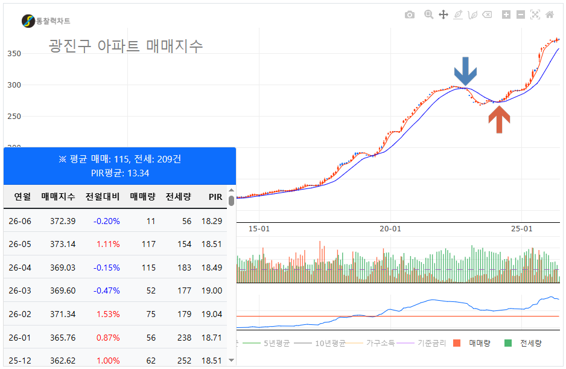
Task: Select the 26-05 table row
Action: tap(115, 244)
